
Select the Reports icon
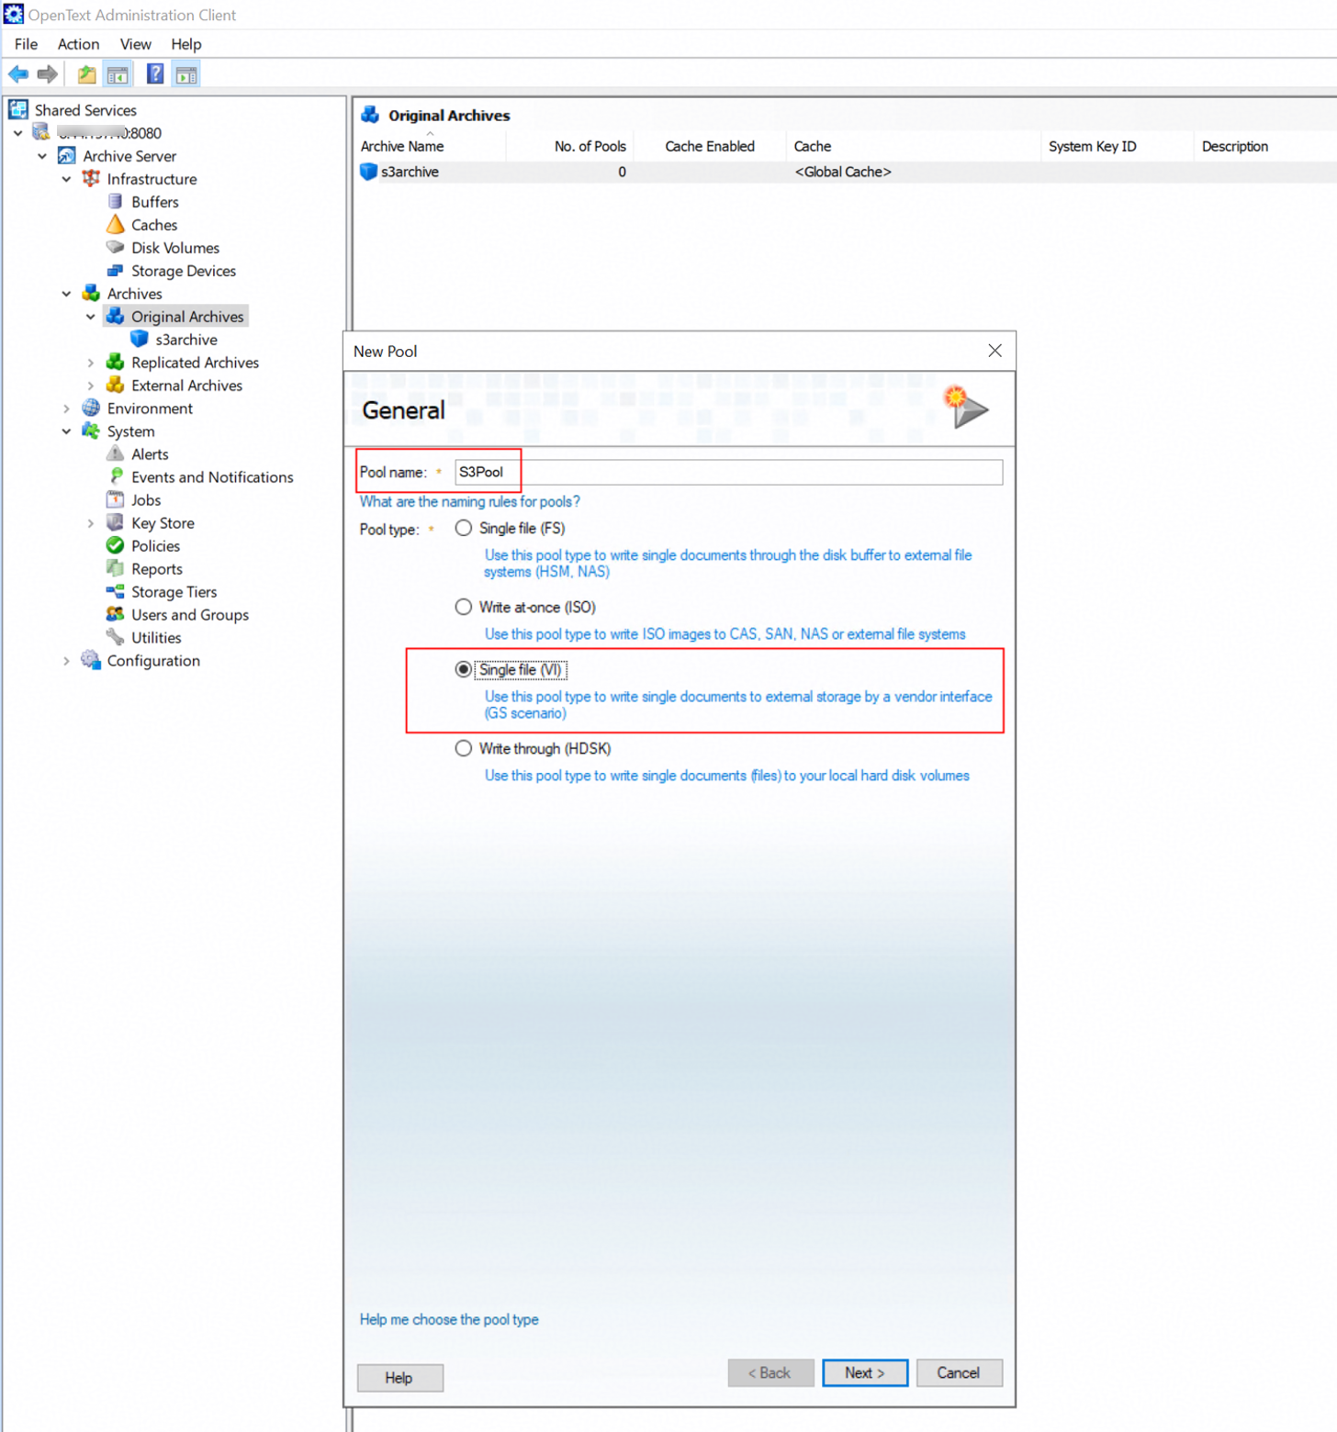pos(115,569)
